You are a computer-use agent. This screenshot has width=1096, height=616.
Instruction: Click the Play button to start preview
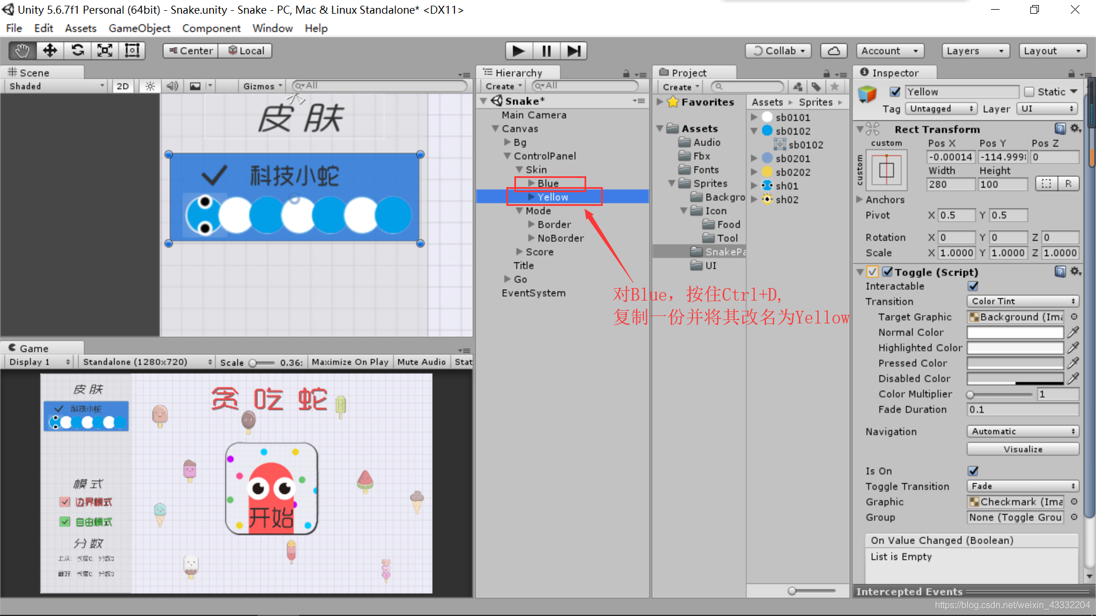coord(518,50)
